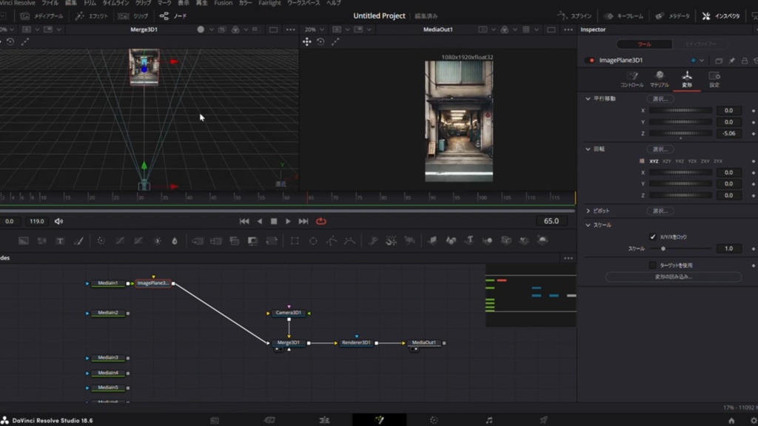Open the Fusion menu in menu bar
The width and height of the screenshot is (758, 426).
[x=223, y=3]
